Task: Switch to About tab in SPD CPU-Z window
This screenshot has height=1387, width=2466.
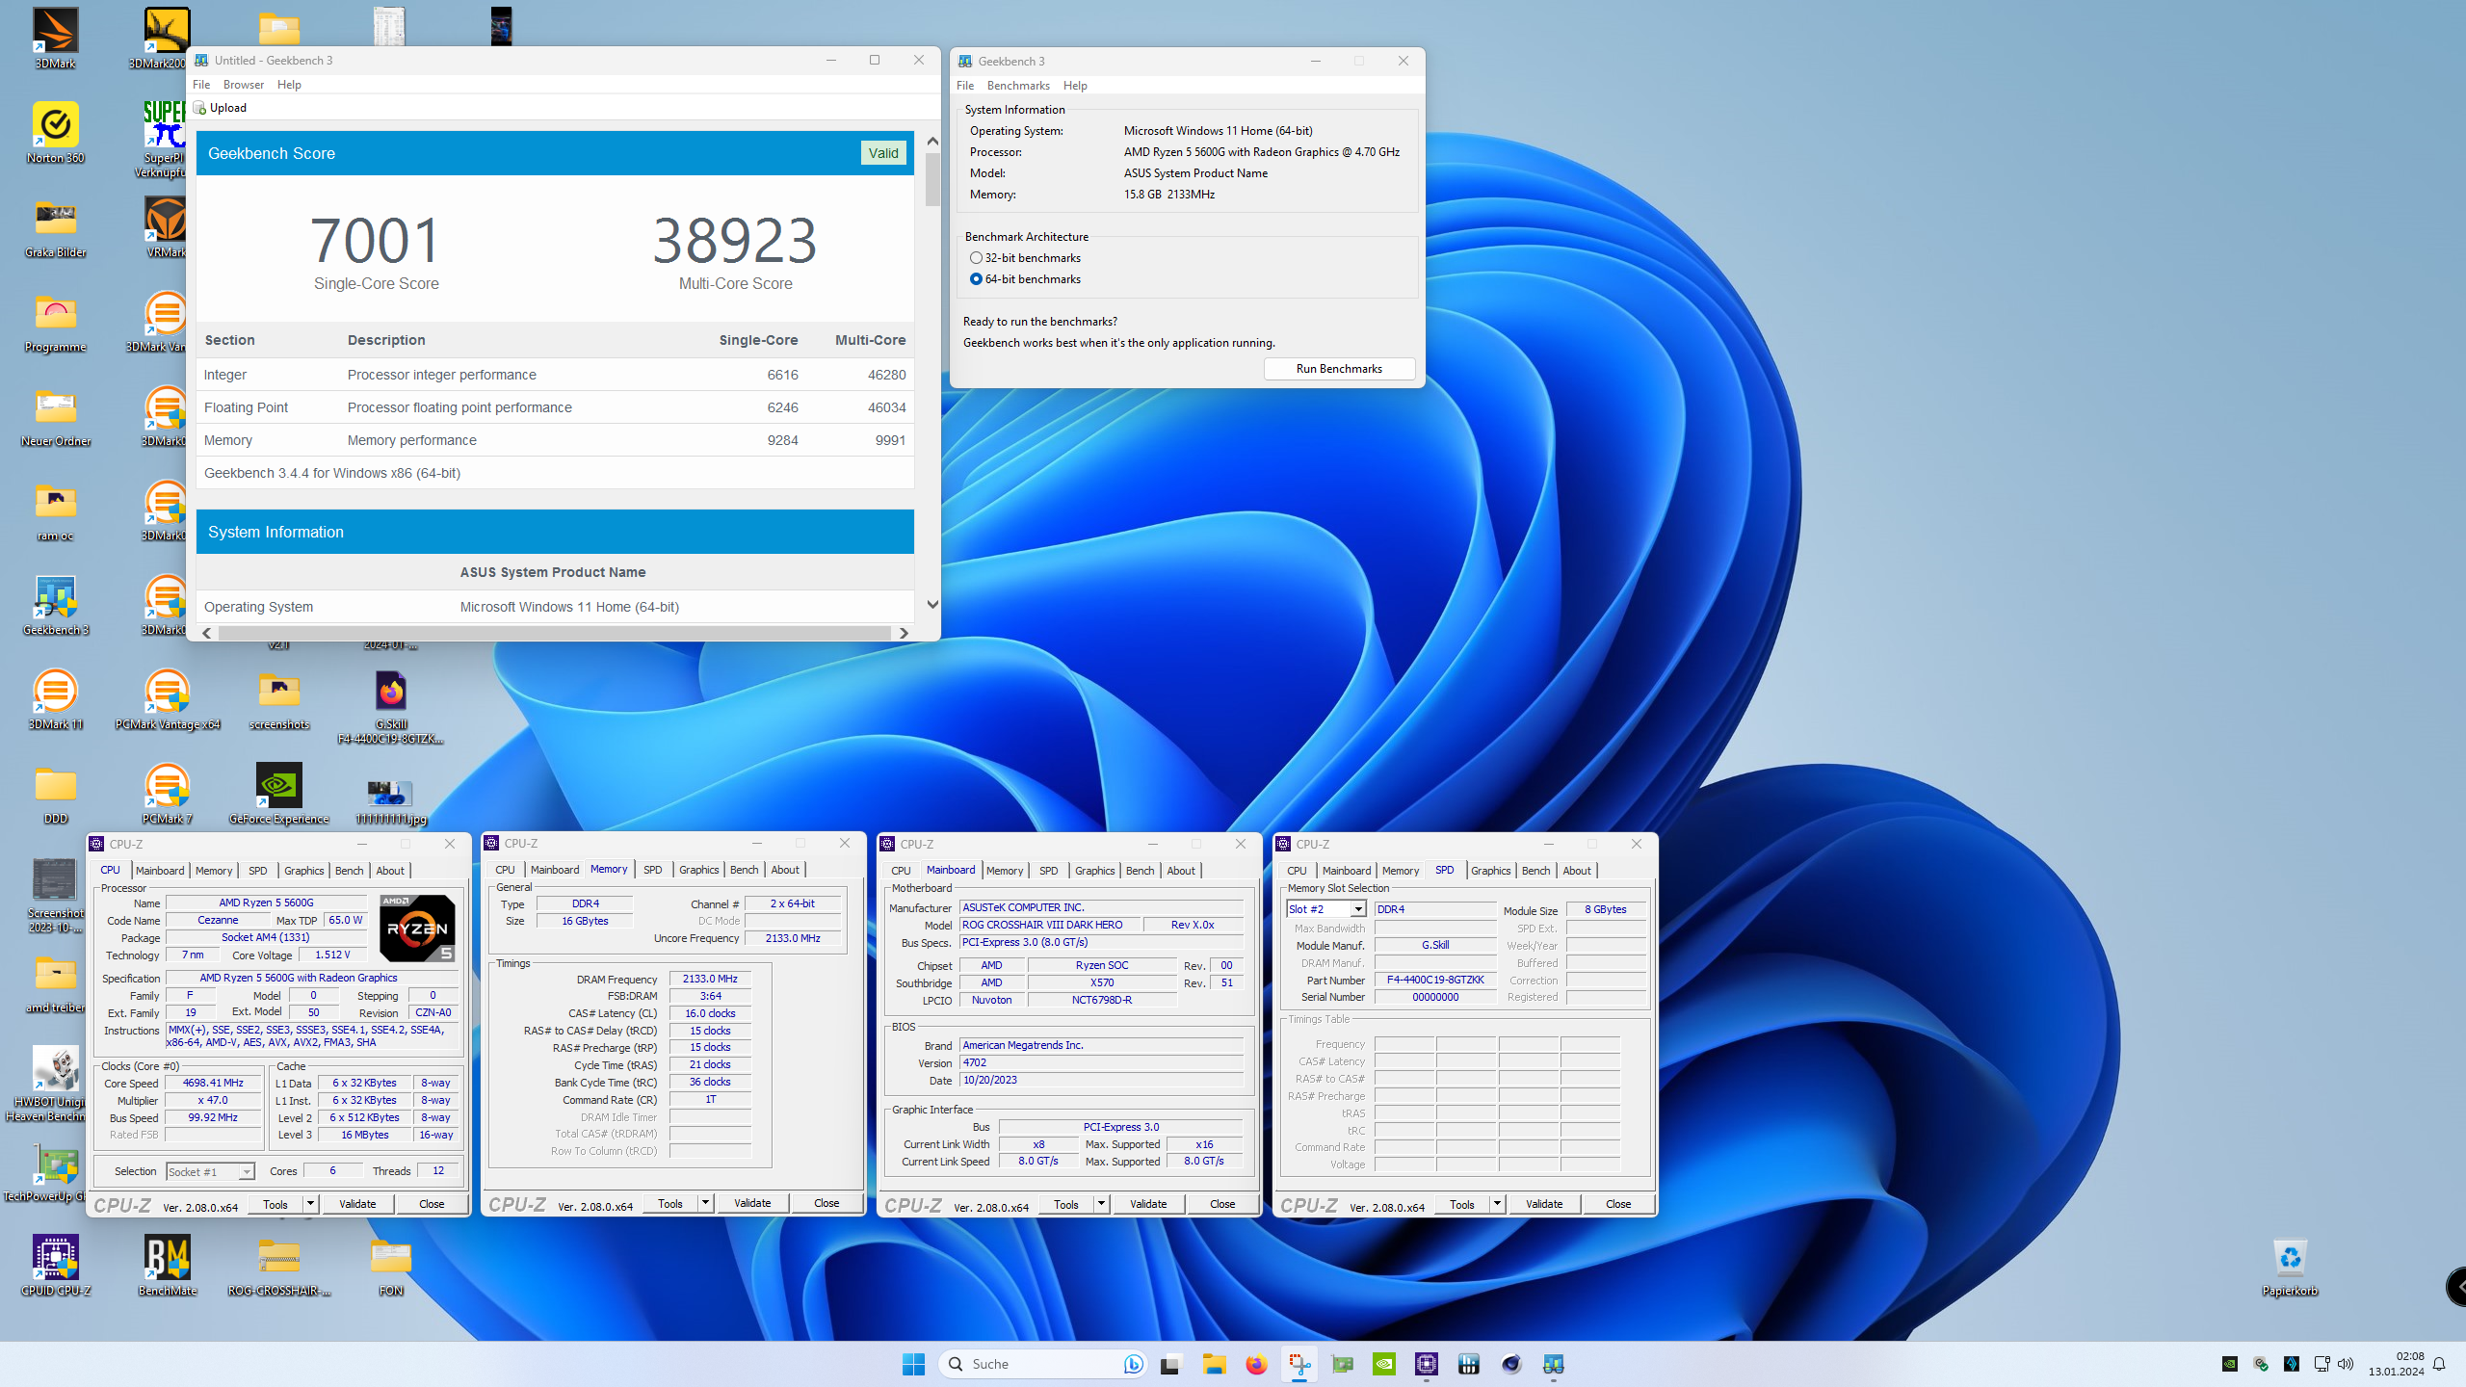Action: point(1577,871)
